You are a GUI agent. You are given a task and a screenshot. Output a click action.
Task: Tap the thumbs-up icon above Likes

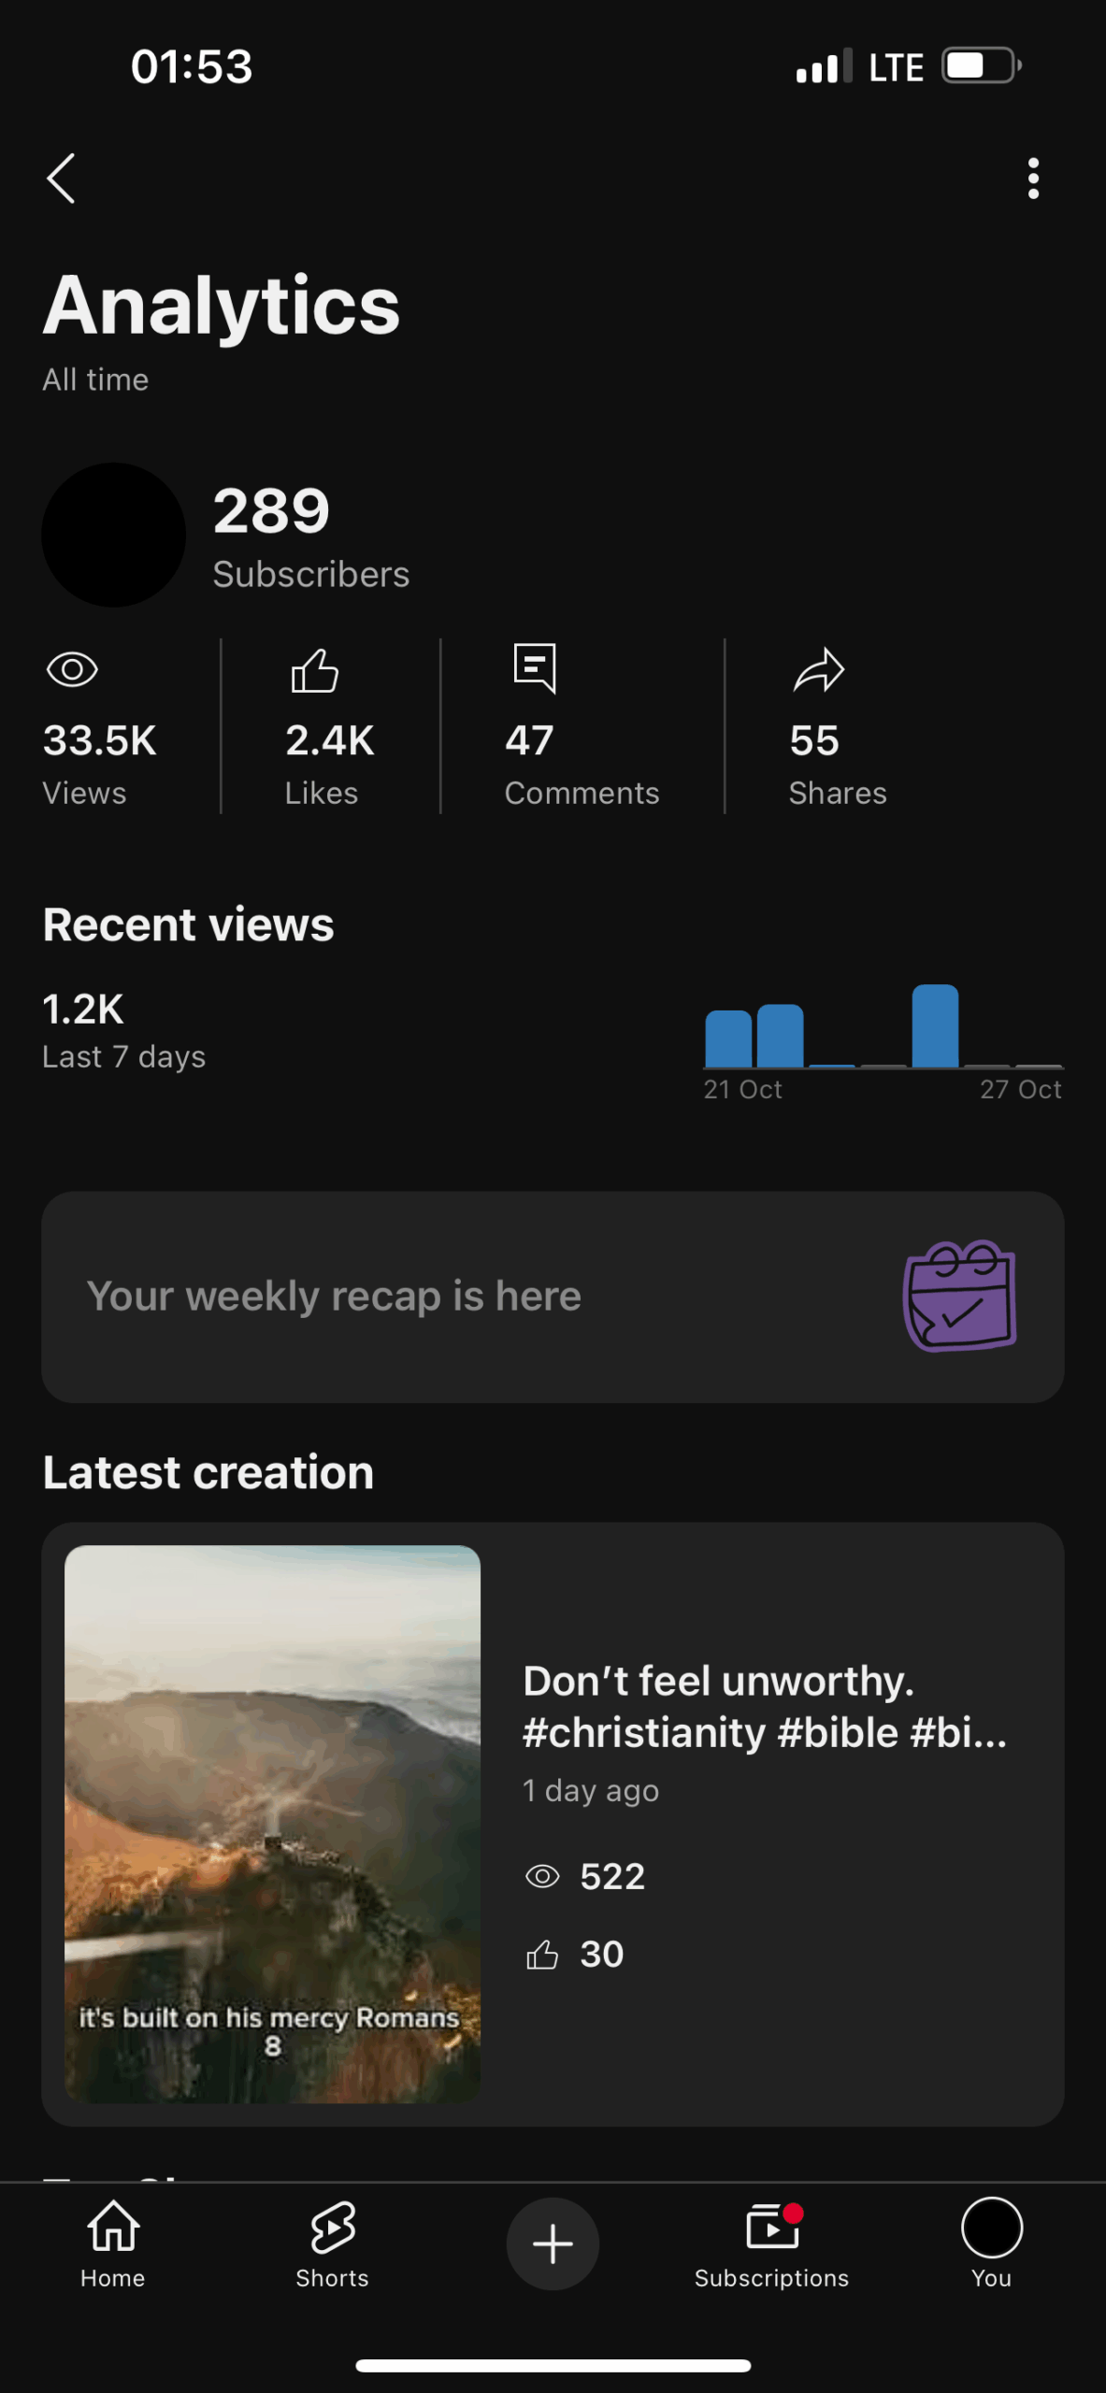(315, 670)
